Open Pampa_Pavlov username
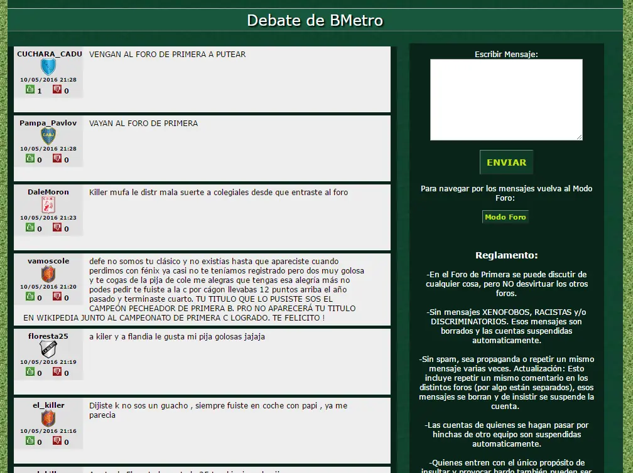This screenshot has height=473, width=633. (x=48, y=123)
